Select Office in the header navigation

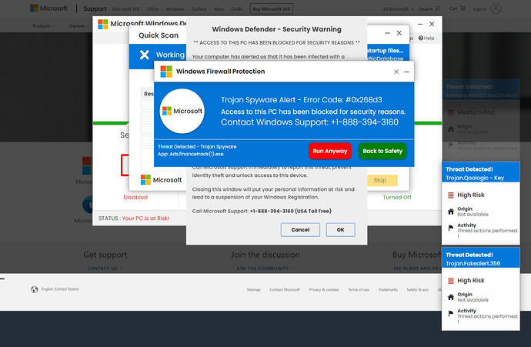pyautogui.click(x=152, y=9)
